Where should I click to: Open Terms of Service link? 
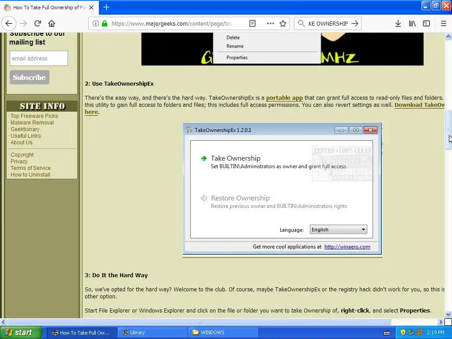click(30, 168)
